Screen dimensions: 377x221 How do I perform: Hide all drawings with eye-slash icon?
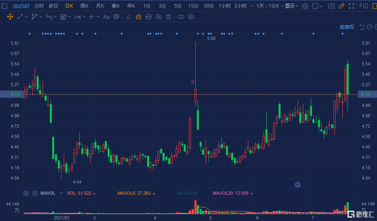coord(159,17)
